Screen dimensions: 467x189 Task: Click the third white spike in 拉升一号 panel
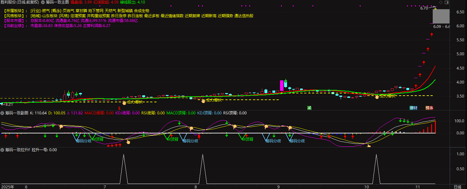[x=376, y=168]
